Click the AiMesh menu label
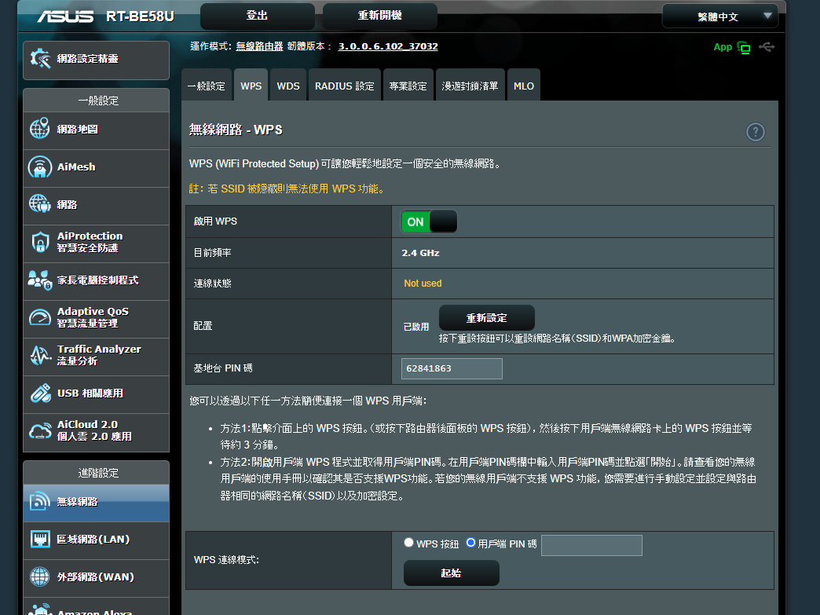This screenshot has height=615, width=820. tap(76, 167)
